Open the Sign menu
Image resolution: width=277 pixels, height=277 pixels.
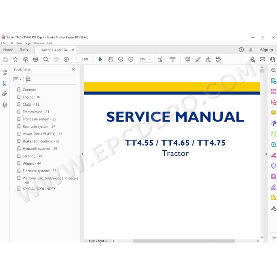(x=28, y=43)
